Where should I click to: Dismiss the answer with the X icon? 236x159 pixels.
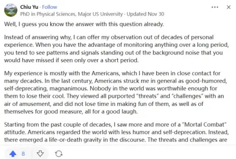coord(229,7)
